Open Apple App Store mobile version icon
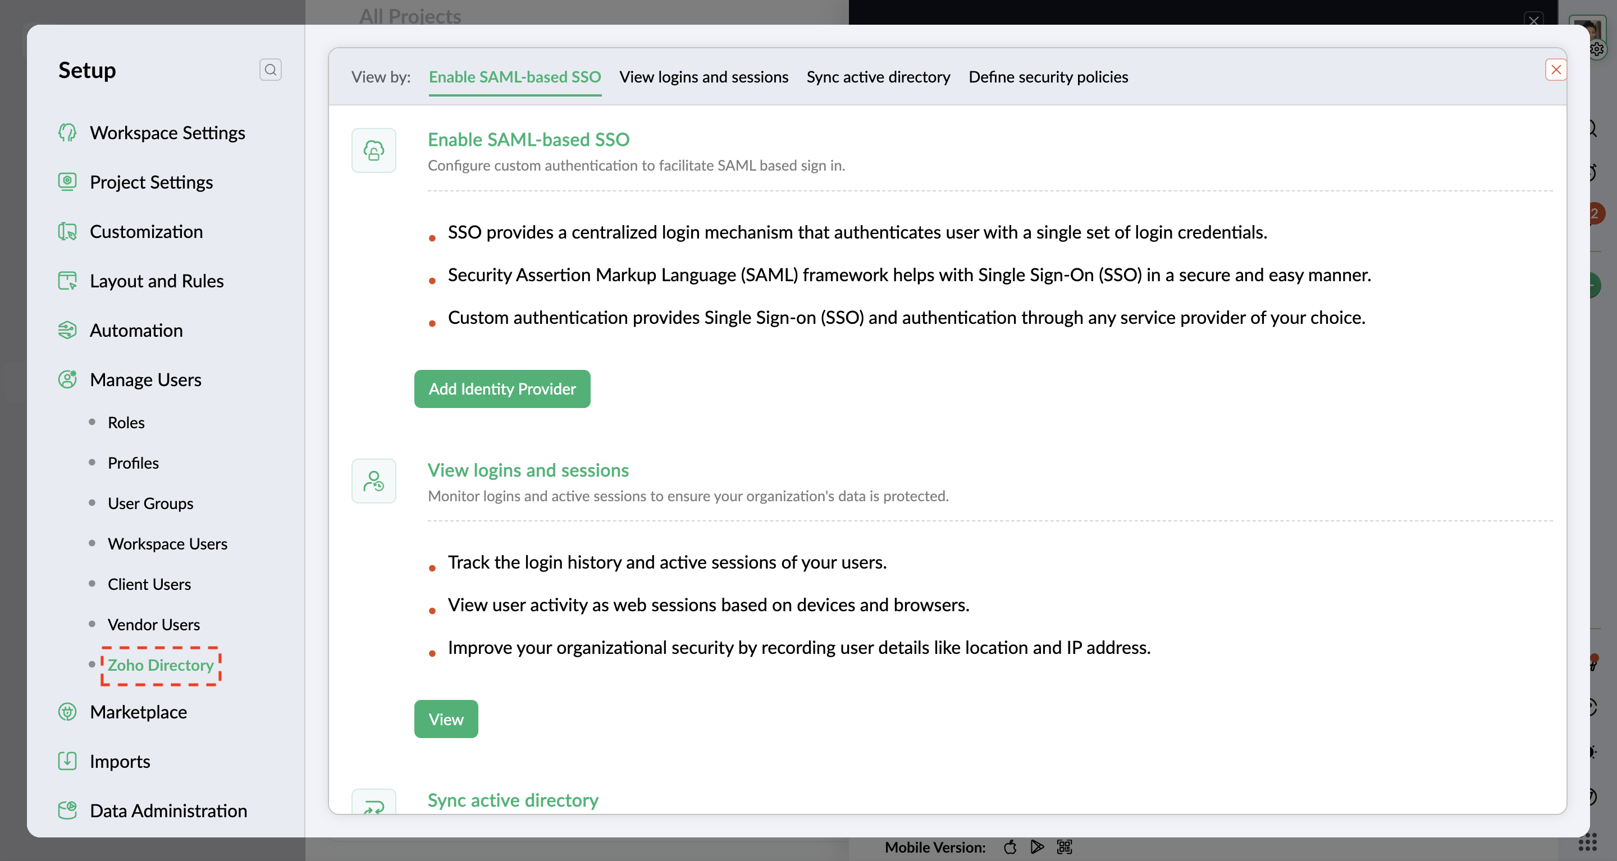Viewport: 1617px width, 861px height. [1010, 847]
